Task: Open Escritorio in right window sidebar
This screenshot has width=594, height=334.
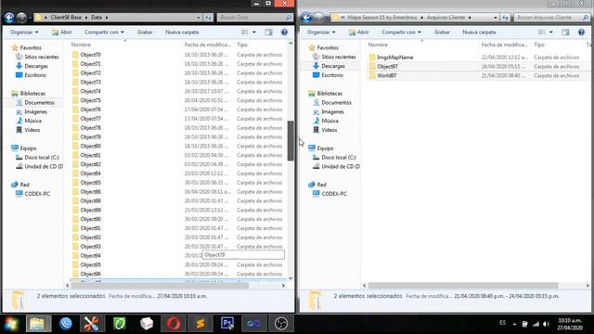Action: (332, 75)
